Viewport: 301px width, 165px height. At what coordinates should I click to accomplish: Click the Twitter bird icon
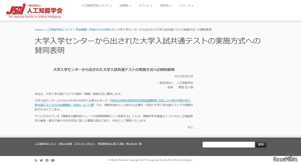point(41,160)
